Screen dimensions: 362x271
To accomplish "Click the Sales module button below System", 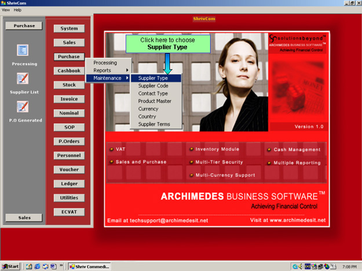I will tap(69, 43).
